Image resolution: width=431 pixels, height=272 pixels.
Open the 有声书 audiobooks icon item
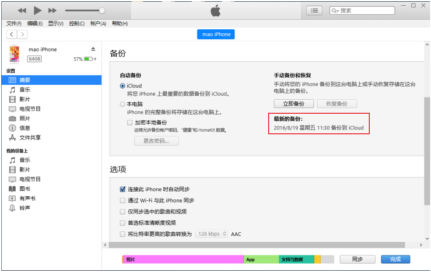pyautogui.click(x=12, y=199)
